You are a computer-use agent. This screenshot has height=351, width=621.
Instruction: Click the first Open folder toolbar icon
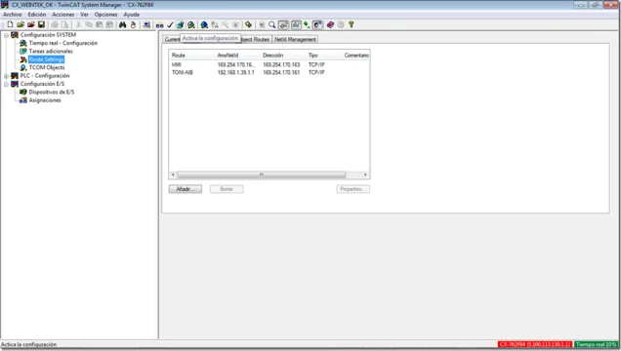tap(21, 24)
